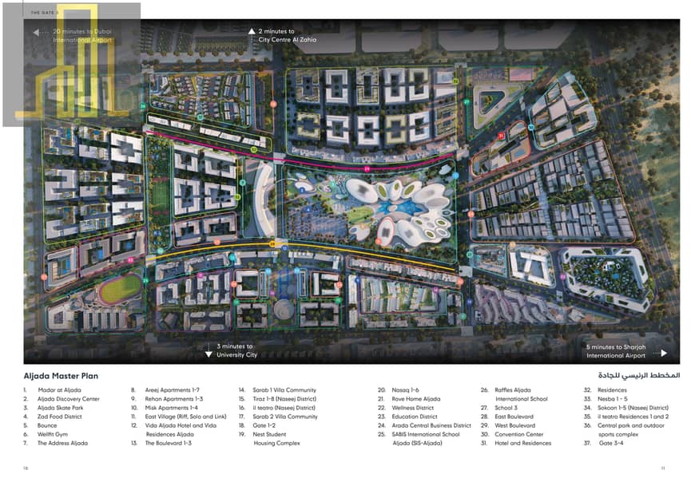Click legend item 32, 'Residences'
The width and height of the screenshot is (691, 478).
612,390
